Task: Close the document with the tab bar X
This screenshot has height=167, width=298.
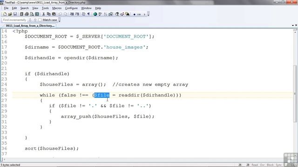Action: [x=296, y=25]
